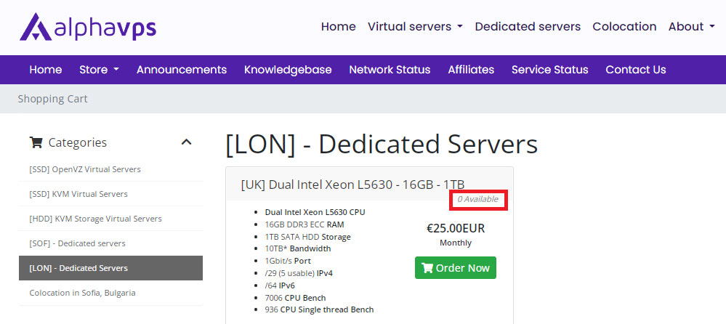View the Network Status page
726x324 pixels.
(390, 70)
